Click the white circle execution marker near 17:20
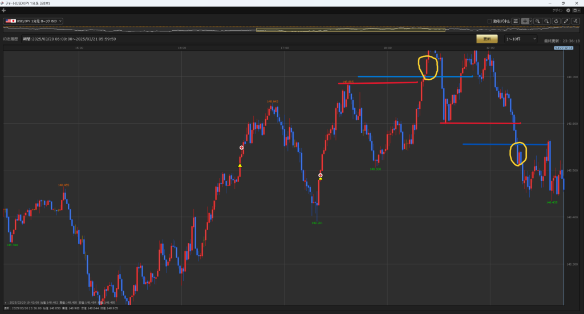 pyautogui.click(x=321, y=175)
